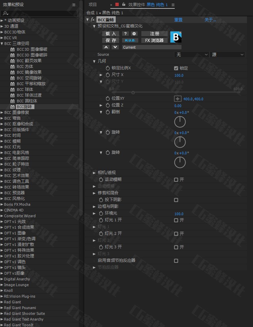
Task: Go to next preset with down arrow
Action: pyautogui.click(x=115, y=47)
